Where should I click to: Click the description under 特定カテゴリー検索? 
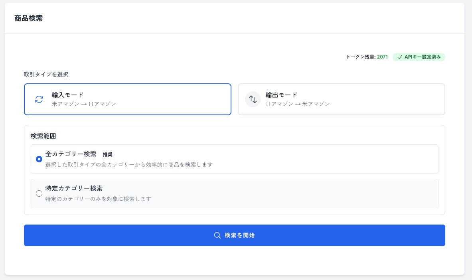click(98, 199)
